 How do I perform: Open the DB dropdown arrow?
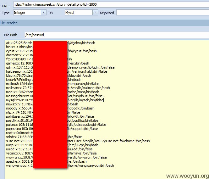[95, 13]
